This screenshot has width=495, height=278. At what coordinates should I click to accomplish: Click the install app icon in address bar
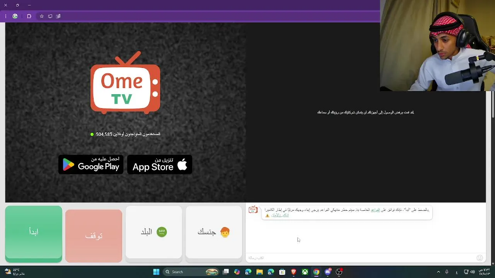50,16
